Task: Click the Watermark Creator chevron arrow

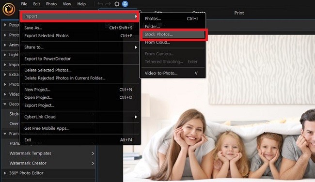Action: tap(93, 163)
